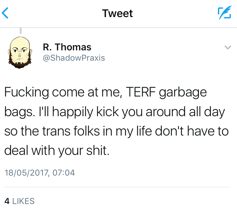Go back using the left chevron
The width and height of the screenshot is (237, 214).
[x=5, y=13]
